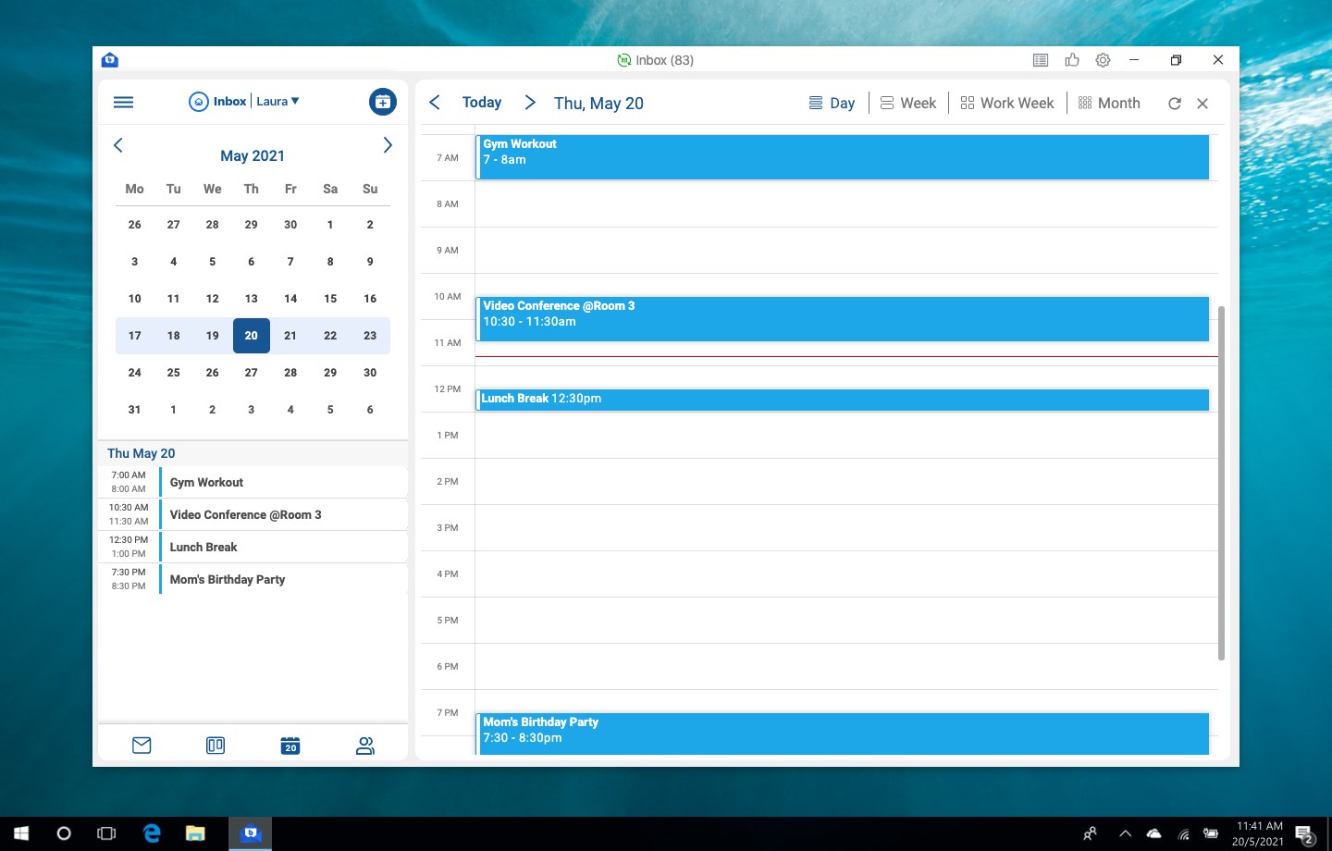This screenshot has height=851, width=1332.
Task: Switch to Day view
Action: tap(832, 103)
